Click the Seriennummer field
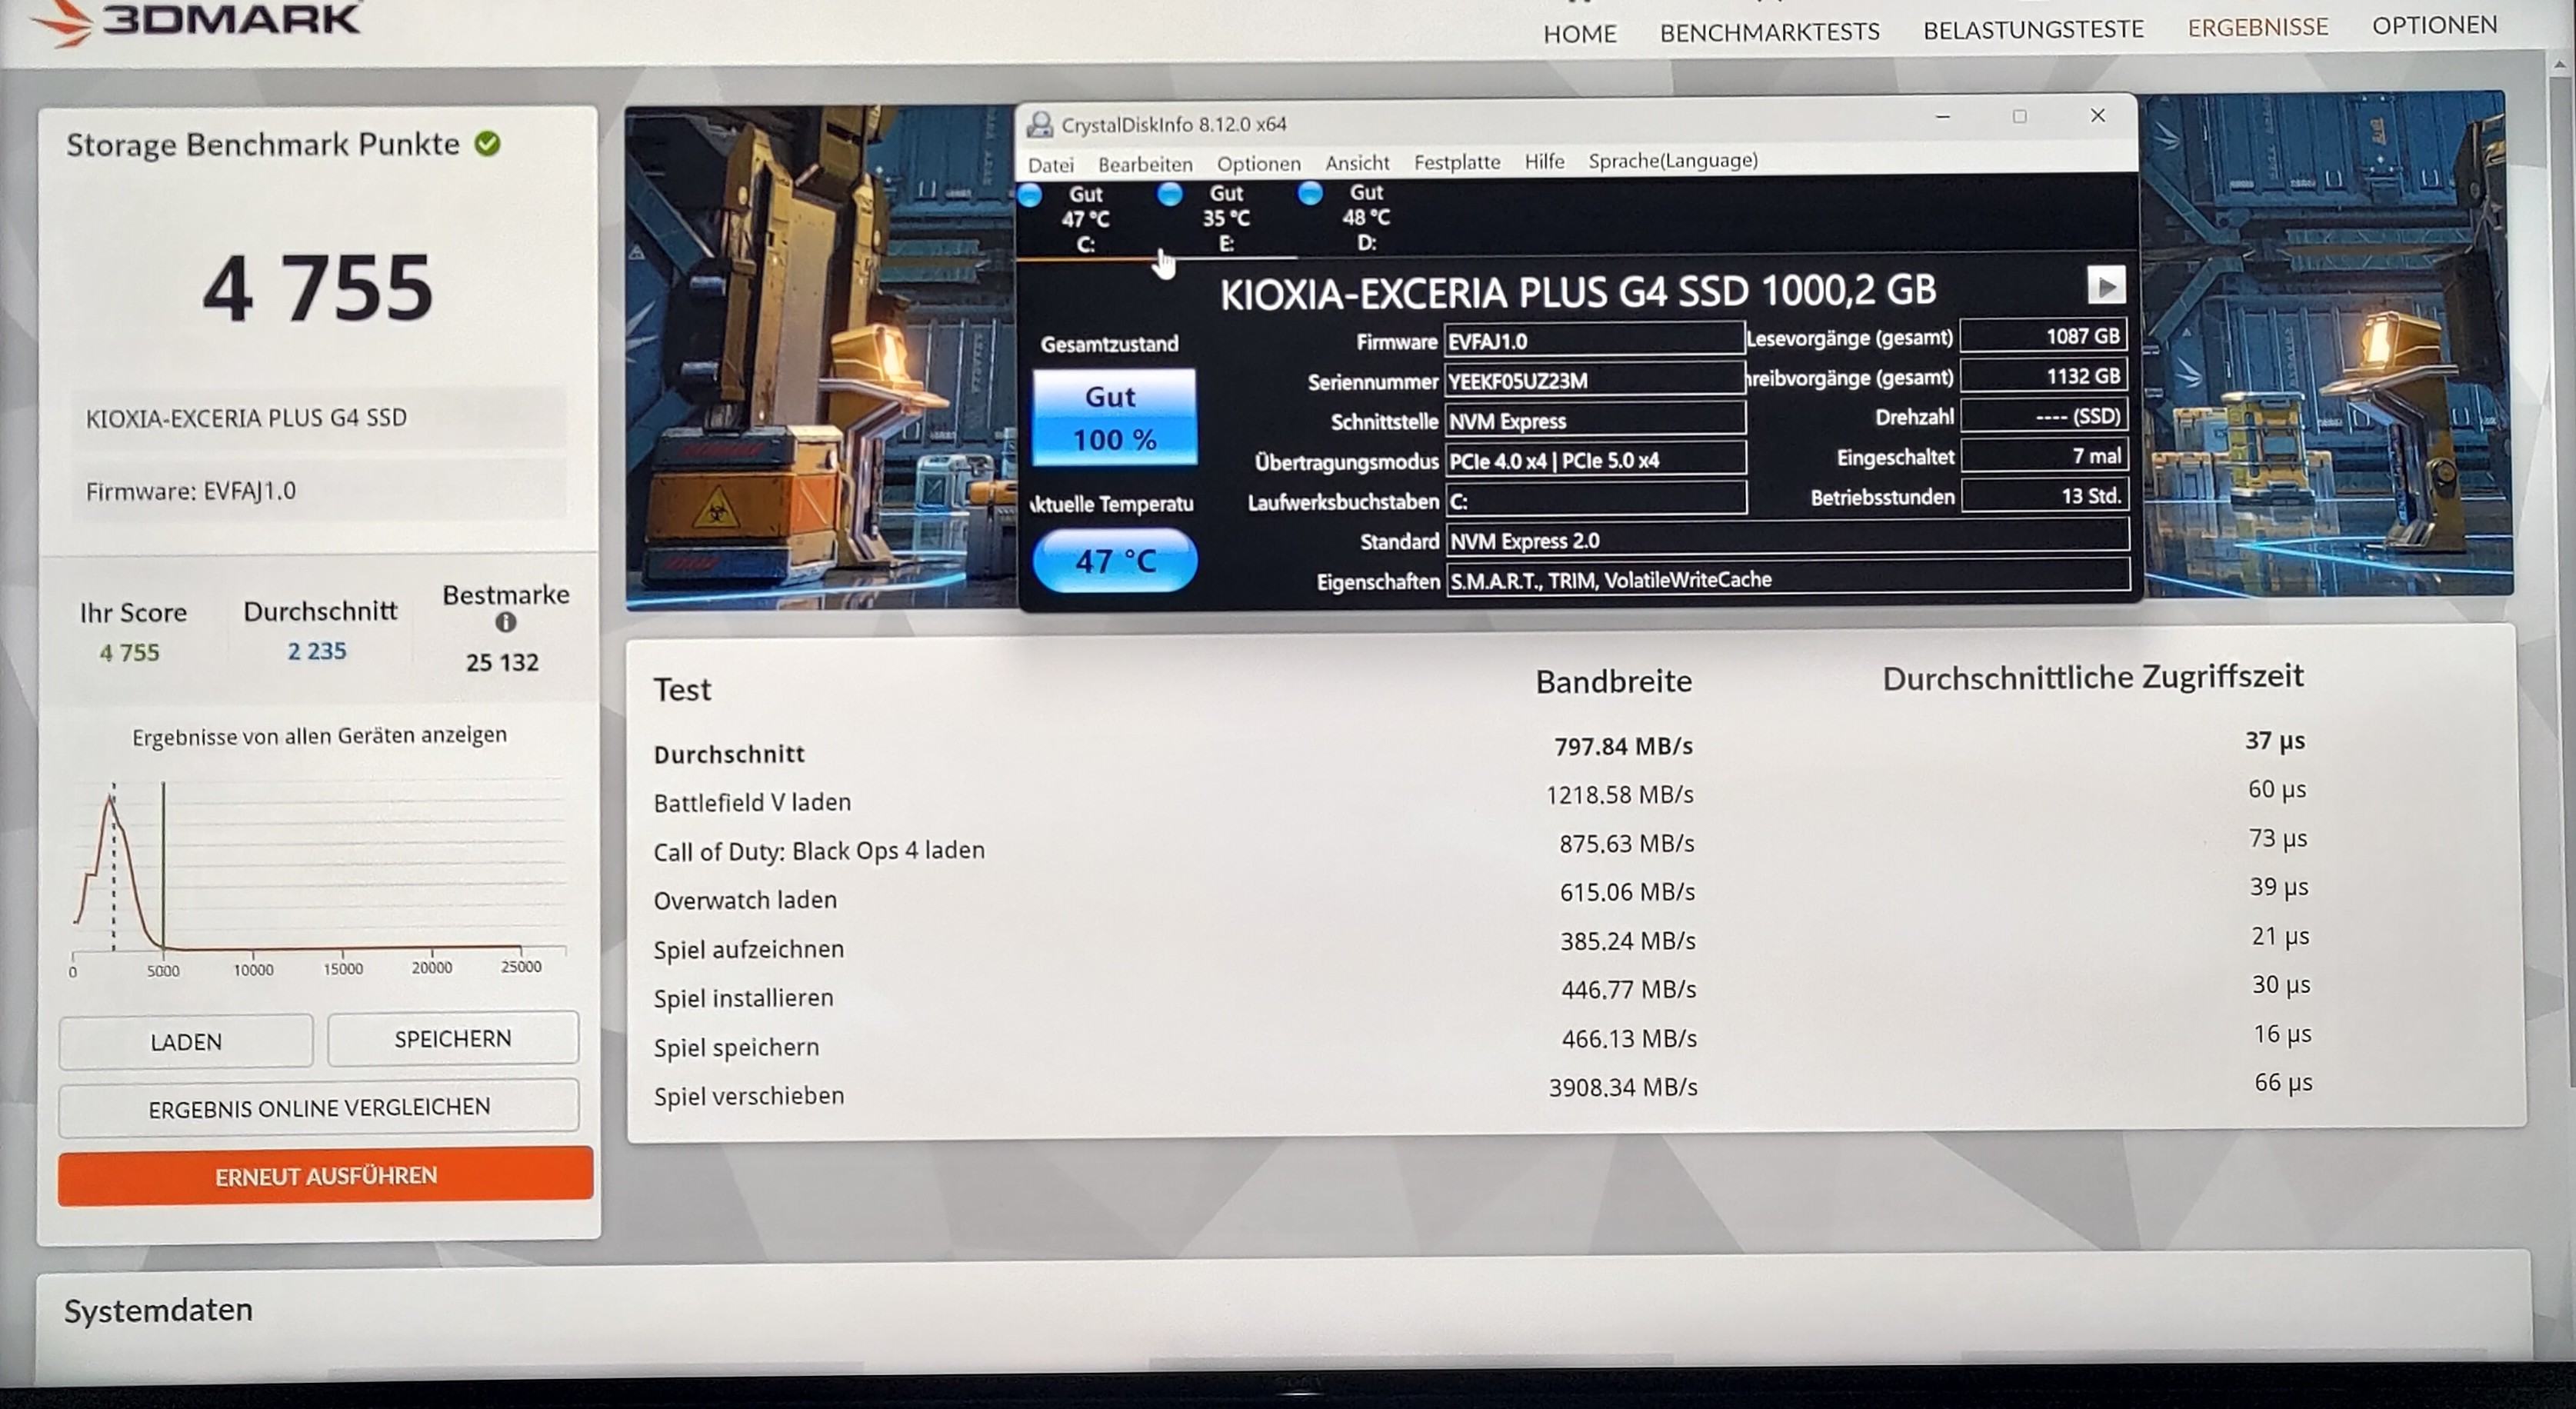 point(1594,380)
